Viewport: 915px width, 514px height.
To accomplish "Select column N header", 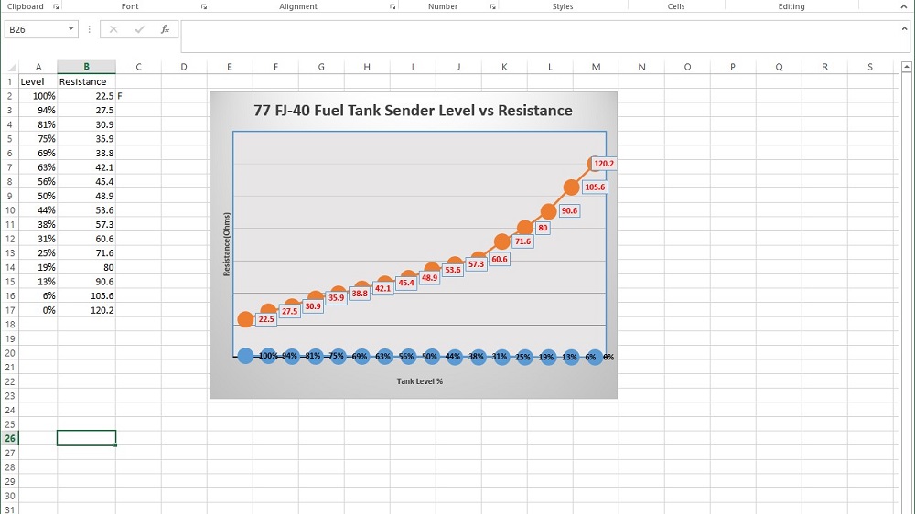I will pos(641,67).
